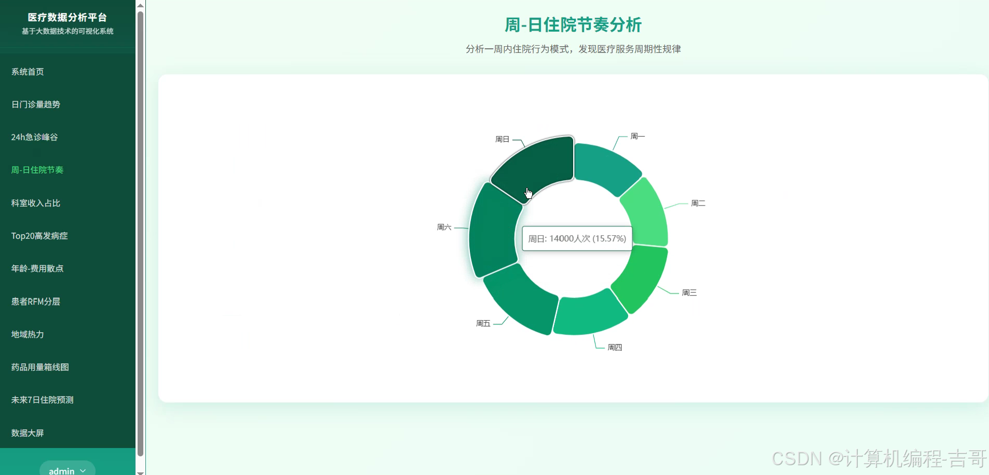Click the subtitle 分析一周内住院行为模式
This screenshot has width=989, height=475.
click(573, 49)
